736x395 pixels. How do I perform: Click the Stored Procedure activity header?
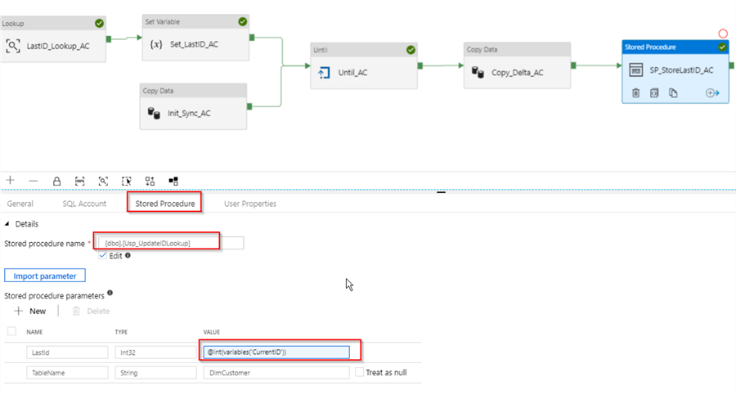pos(675,47)
